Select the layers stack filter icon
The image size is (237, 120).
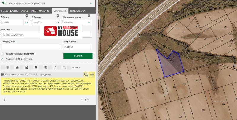tap(45, 67)
